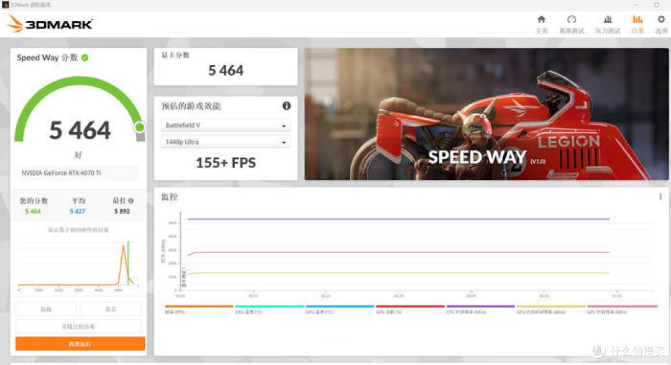Click the graphics score 5 464 card

(226, 66)
